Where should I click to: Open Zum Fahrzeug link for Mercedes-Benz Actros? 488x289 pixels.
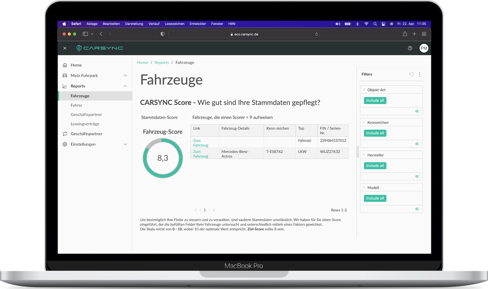(x=201, y=154)
